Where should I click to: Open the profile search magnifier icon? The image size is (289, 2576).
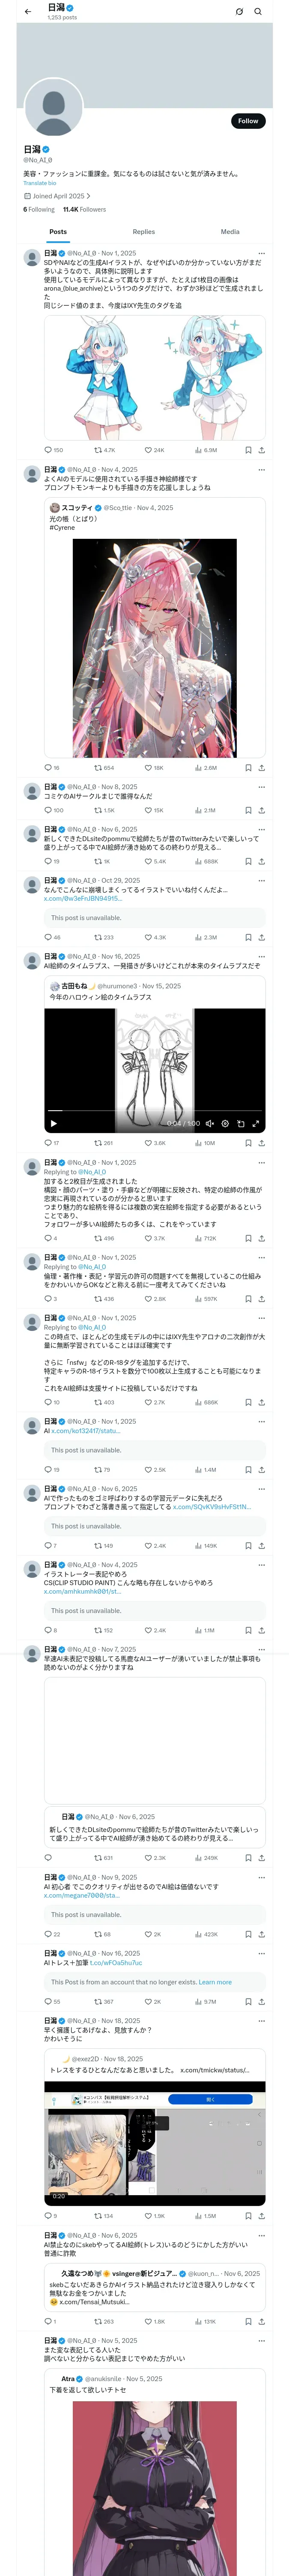click(x=258, y=12)
